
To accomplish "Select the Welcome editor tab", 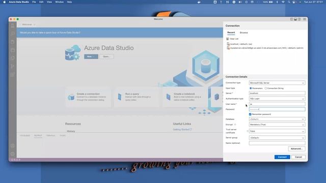I will (27, 24).
